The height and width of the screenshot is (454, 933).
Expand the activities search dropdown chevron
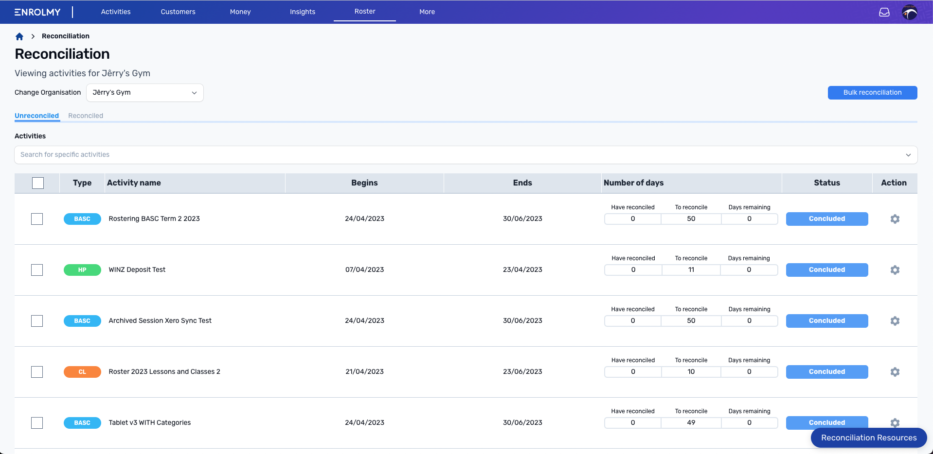click(908, 155)
